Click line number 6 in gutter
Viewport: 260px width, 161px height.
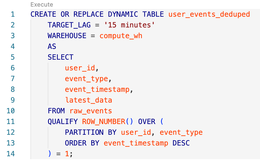click(13, 68)
